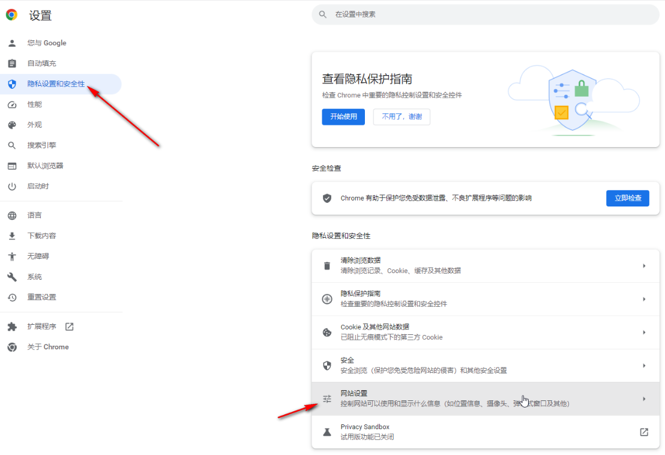Open the 系统 settings section

(34, 277)
